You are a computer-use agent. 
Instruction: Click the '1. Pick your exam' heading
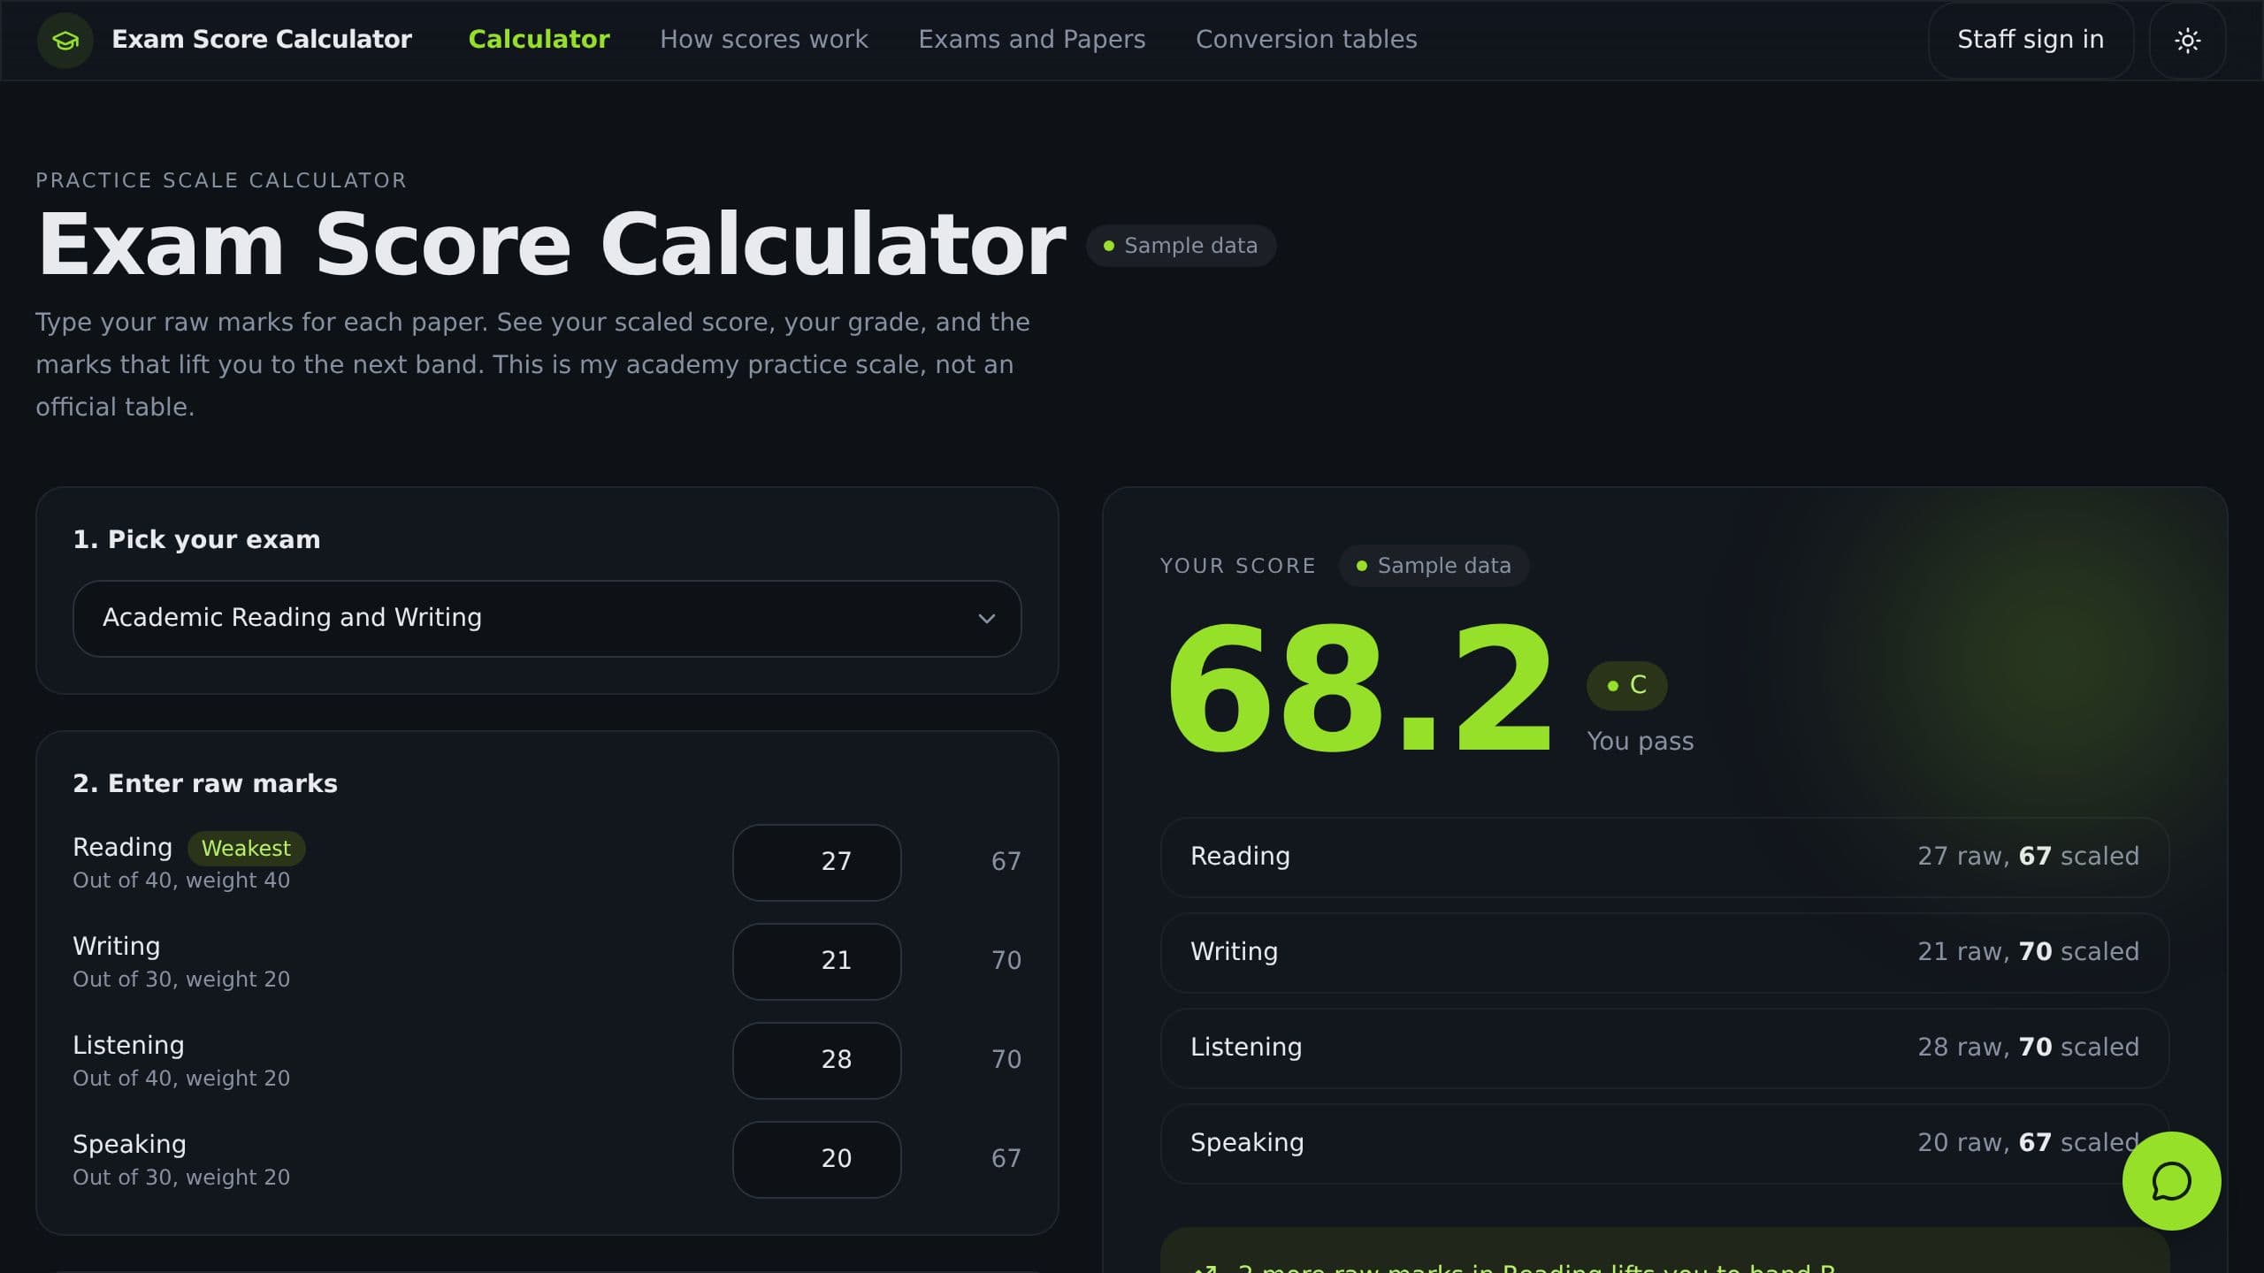(196, 539)
